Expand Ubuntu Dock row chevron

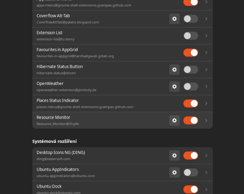206,189
